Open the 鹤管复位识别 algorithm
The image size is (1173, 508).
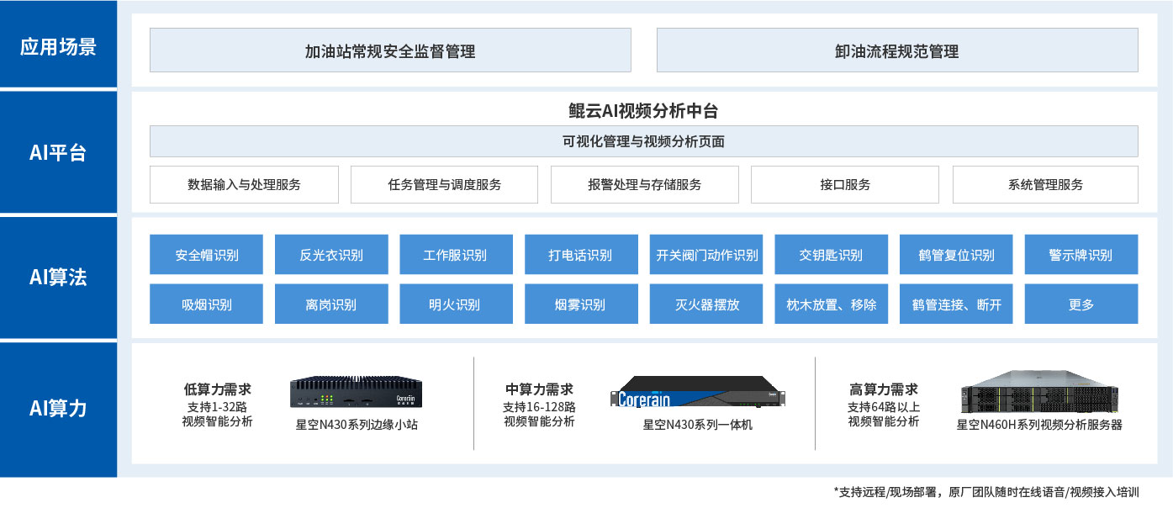tap(956, 254)
